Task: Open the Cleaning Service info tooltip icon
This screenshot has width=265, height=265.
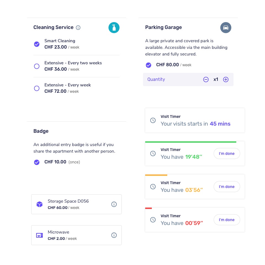Action: click(78, 28)
